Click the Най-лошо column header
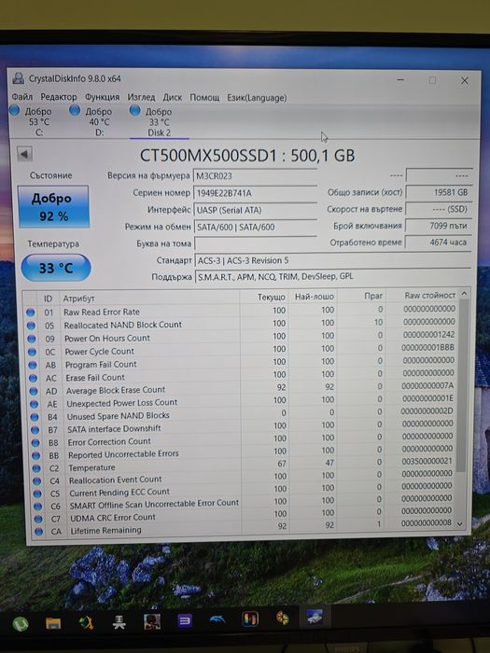490x653 pixels. [313, 297]
